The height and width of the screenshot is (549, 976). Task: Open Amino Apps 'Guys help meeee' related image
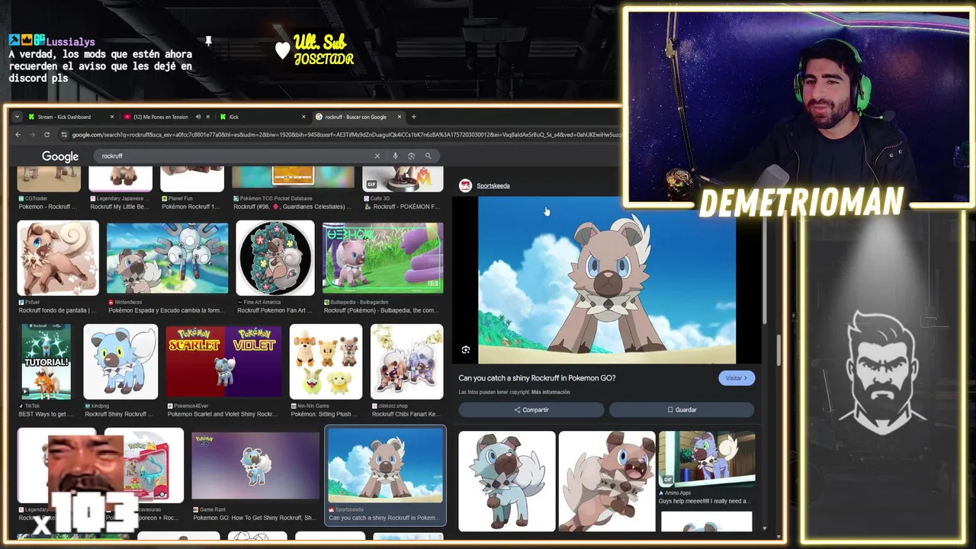point(707,458)
